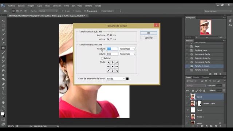233x131 pixels.
Task: Open the Imagen menu
Action: (x=31, y=6)
